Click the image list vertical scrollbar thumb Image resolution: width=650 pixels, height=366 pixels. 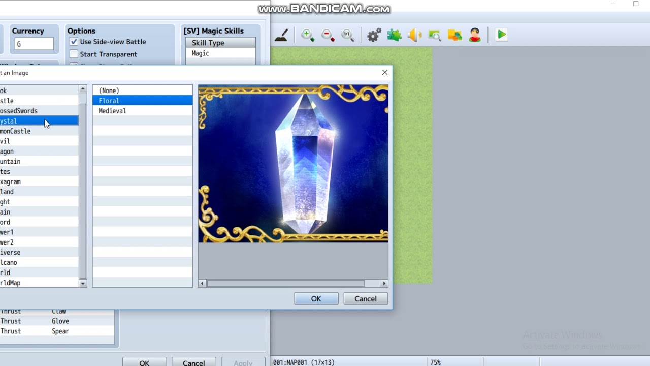click(x=83, y=191)
